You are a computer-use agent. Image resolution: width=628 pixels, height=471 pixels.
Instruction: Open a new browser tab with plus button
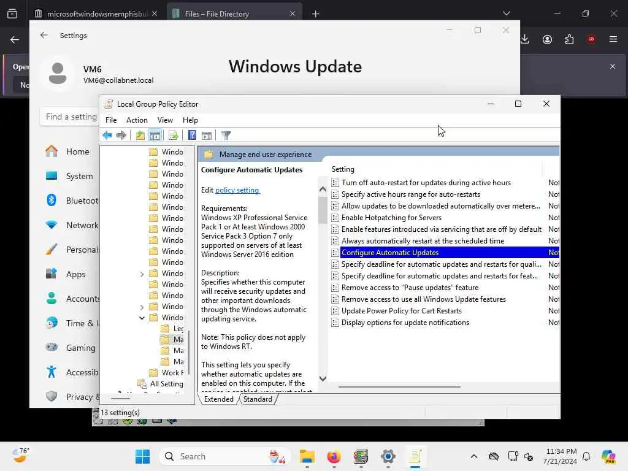(x=316, y=14)
